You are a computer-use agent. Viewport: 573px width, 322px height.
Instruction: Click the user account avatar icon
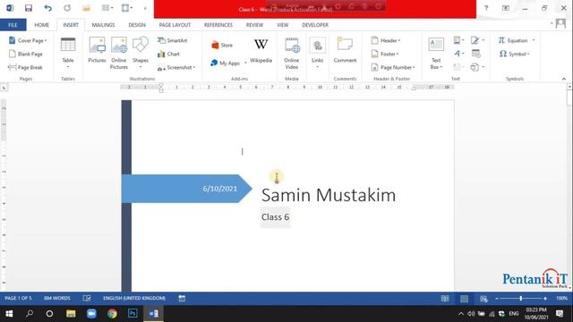click(560, 24)
